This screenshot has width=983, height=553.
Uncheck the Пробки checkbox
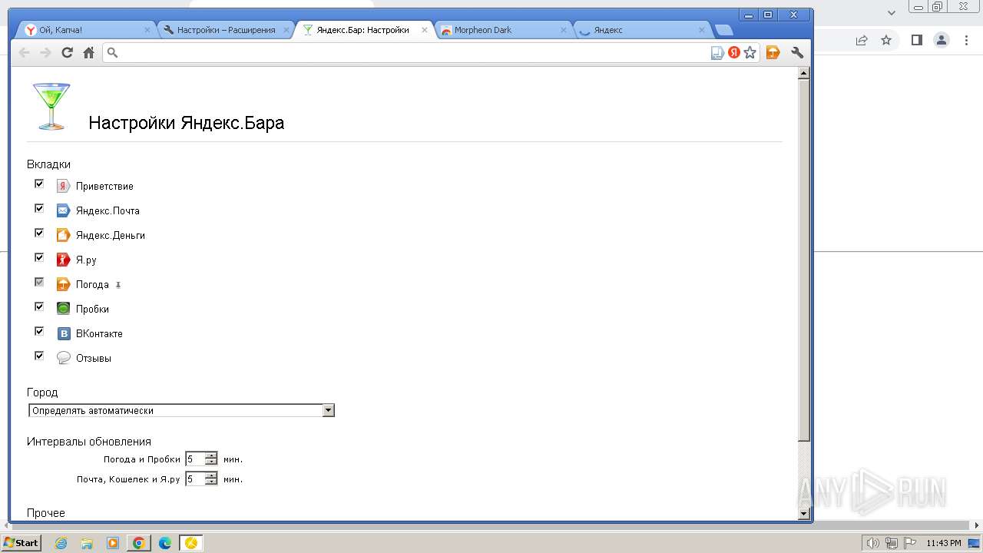point(39,306)
